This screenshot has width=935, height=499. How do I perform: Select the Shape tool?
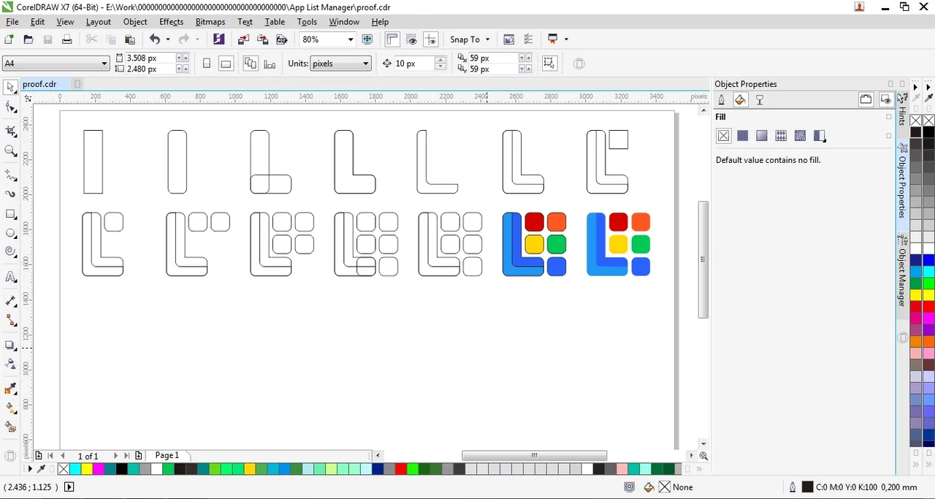click(x=10, y=108)
